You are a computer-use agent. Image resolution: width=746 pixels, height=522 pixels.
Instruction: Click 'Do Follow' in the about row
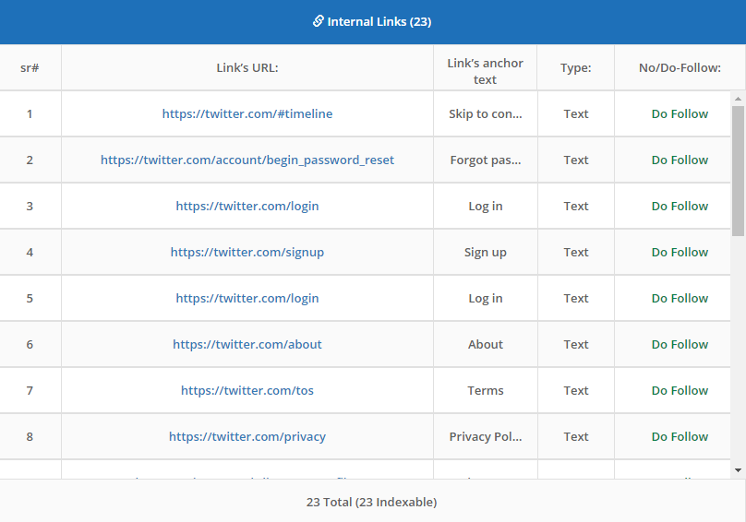tap(680, 344)
